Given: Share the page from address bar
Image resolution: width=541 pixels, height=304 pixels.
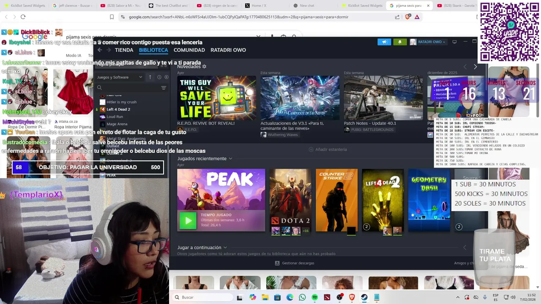Looking at the screenshot, I should [397, 17].
